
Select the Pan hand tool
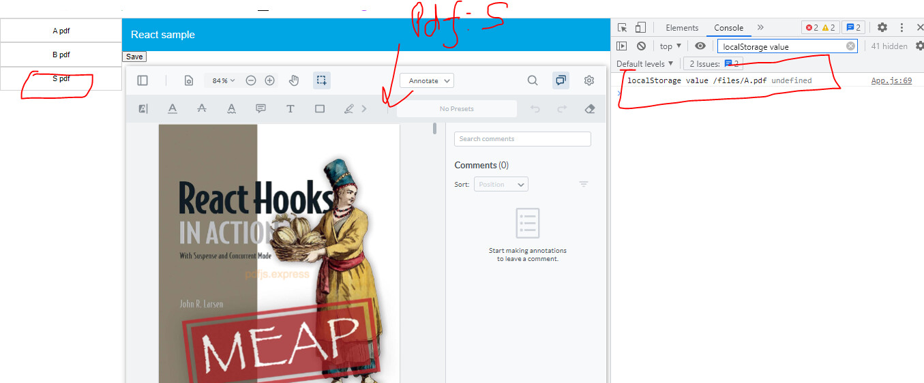point(294,80)
